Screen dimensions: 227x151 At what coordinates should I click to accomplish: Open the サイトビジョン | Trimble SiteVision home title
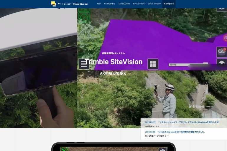(x=73, y=4)
